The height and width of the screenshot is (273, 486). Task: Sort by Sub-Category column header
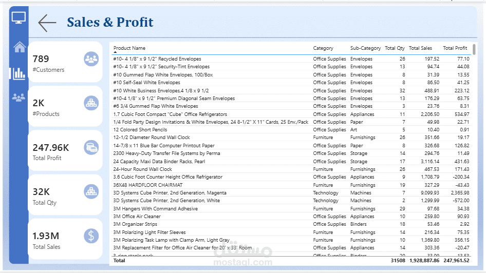pos(365,48)
